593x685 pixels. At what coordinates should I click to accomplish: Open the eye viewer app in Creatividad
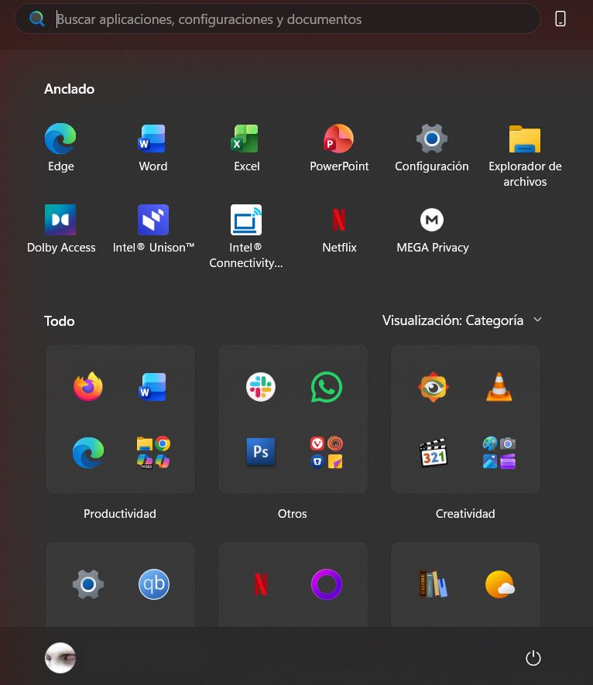pyautogui.click(x=433, y=387)
